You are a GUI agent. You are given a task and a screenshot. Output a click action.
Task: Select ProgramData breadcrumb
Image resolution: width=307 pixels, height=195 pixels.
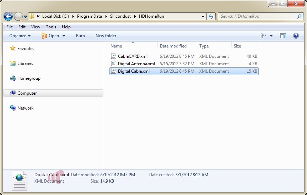[x=90, y=16]
